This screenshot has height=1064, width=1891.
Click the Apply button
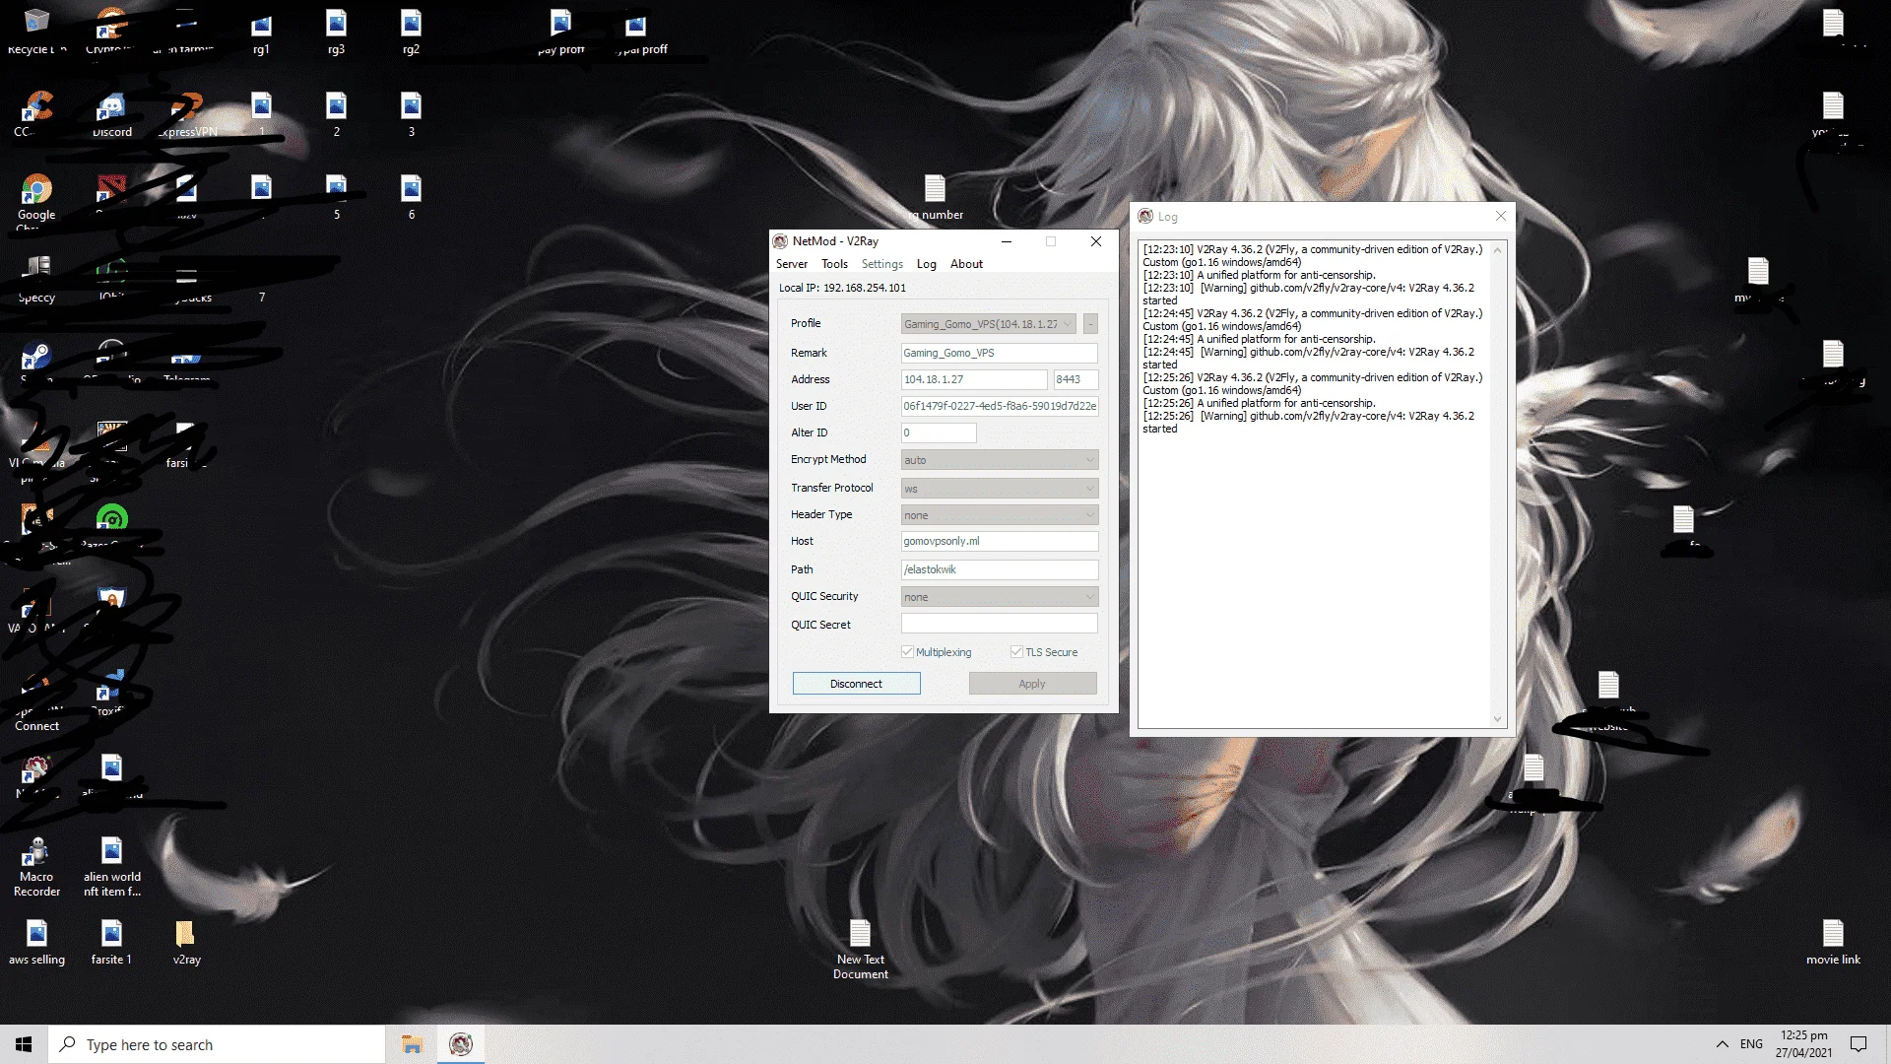1032,684
